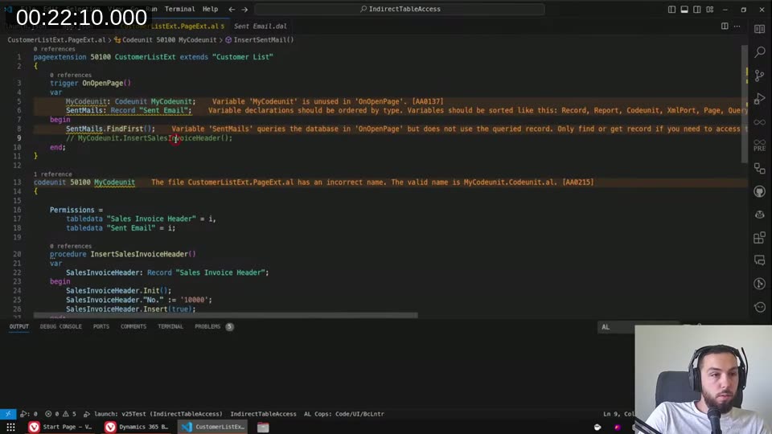The height and width of the screenshot is (434, 772).
Task: Expand the CustomerListExt.PageExt.al breadcrumb
Action: [x=56, y=40]
